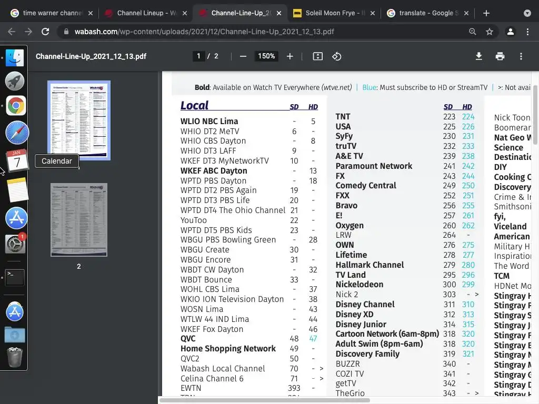Open Chrome's three-dot main menu
Image resolution: width=539 pixels, height=404 pixels.
pyautogui.click(x=527, y=32)
